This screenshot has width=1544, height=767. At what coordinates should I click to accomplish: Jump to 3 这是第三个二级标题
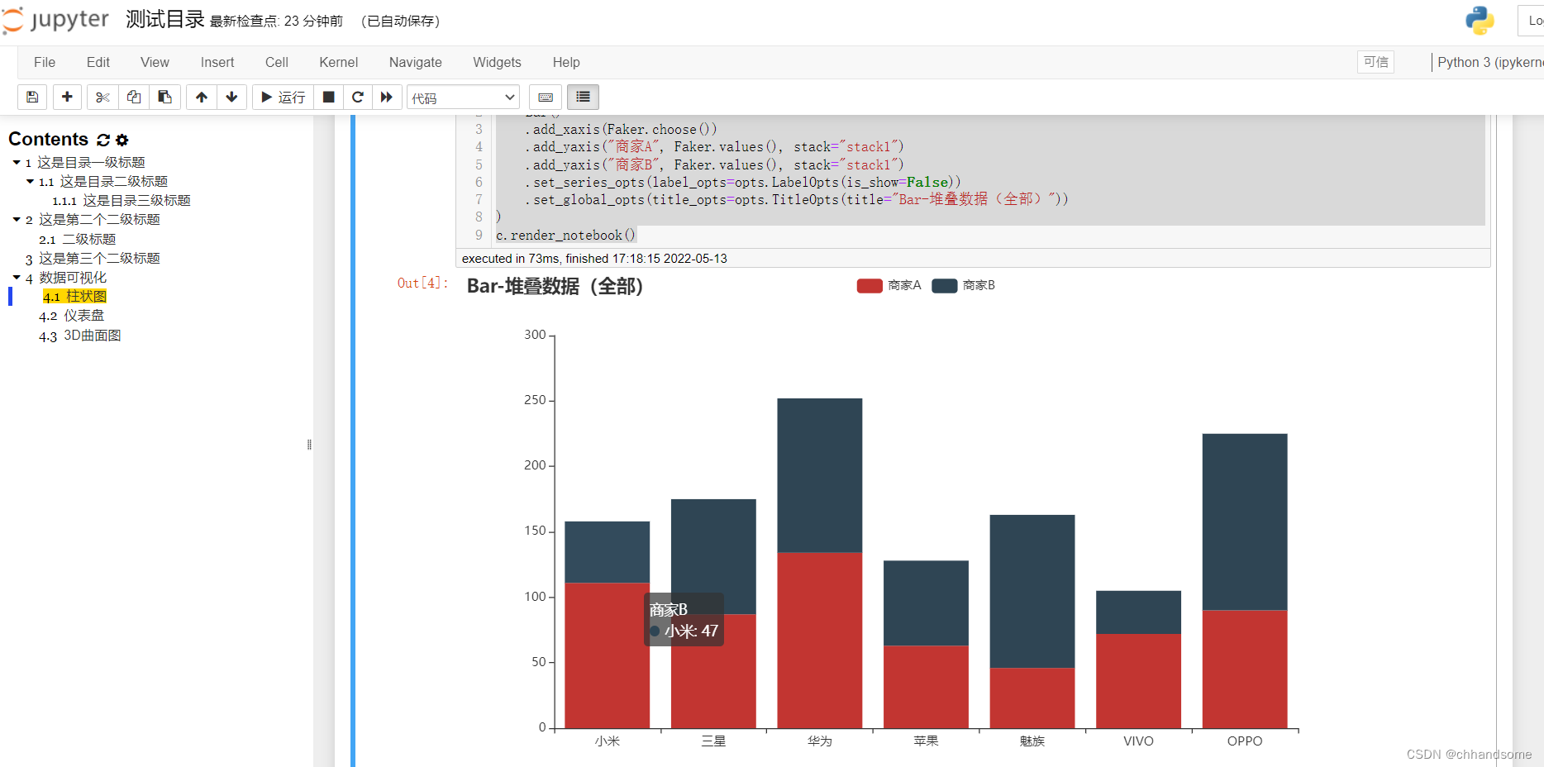tap(93, 259)
